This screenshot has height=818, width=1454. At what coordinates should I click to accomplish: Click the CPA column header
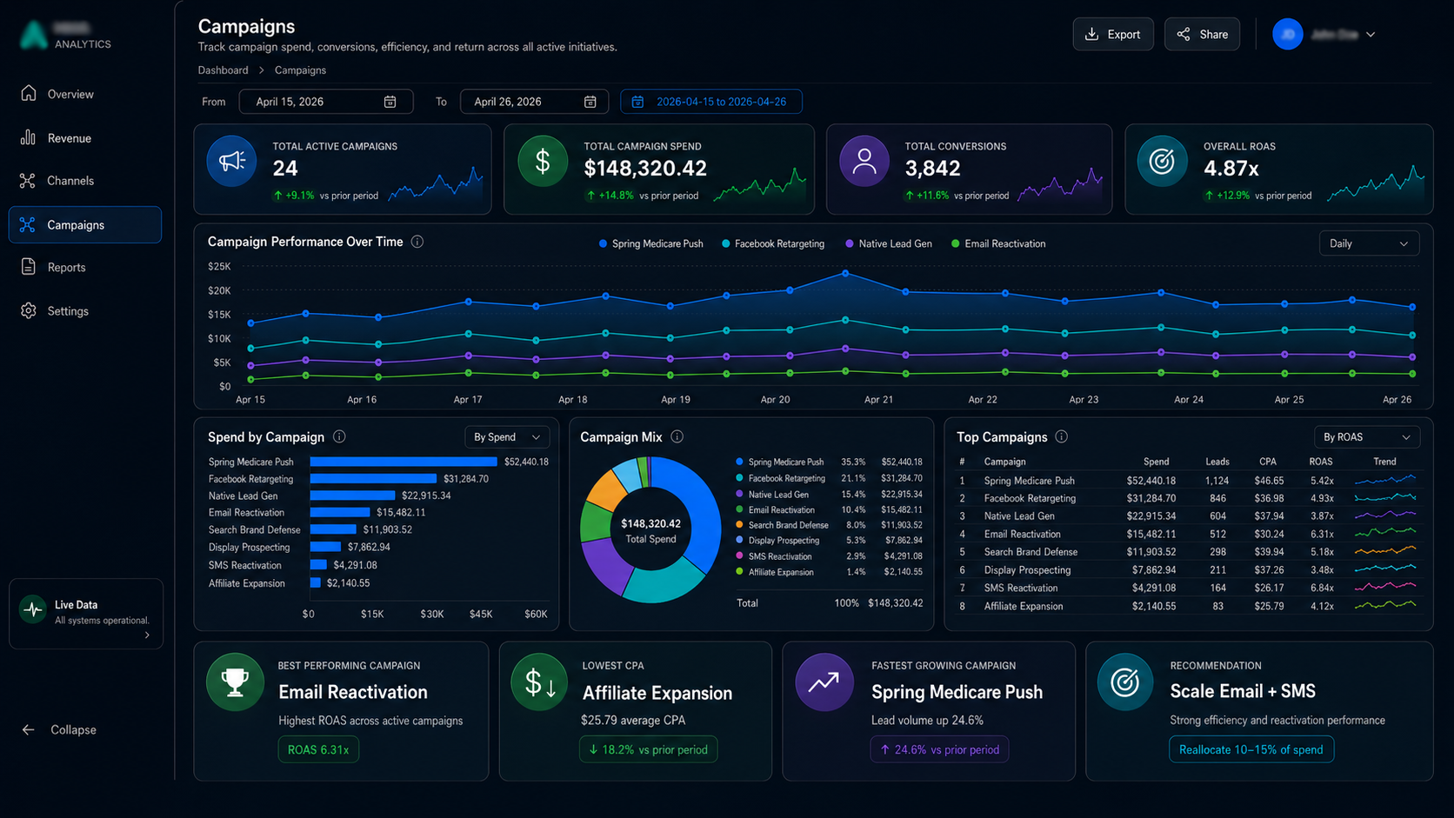coord(1267,462)
